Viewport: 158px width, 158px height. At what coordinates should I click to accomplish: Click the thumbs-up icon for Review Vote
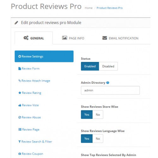[x=20, y=105]
